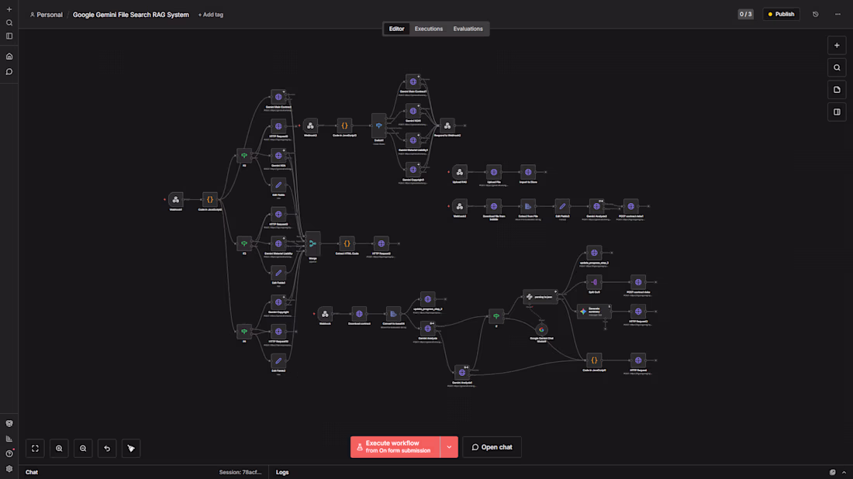Open the Generate summary node

pos(594,312)
